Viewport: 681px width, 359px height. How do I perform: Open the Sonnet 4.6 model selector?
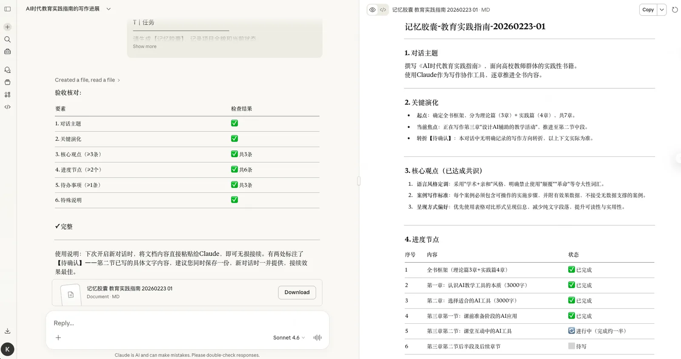coord(289,338)
